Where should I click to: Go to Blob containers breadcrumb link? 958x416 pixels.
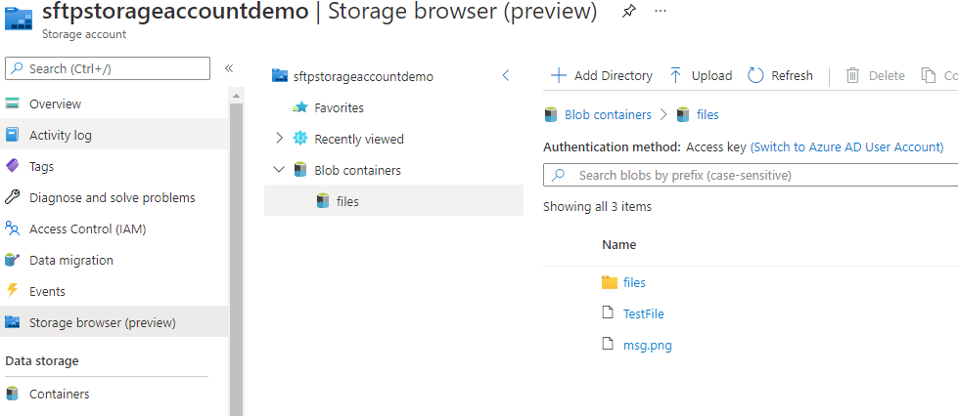[x=608, y=114]
